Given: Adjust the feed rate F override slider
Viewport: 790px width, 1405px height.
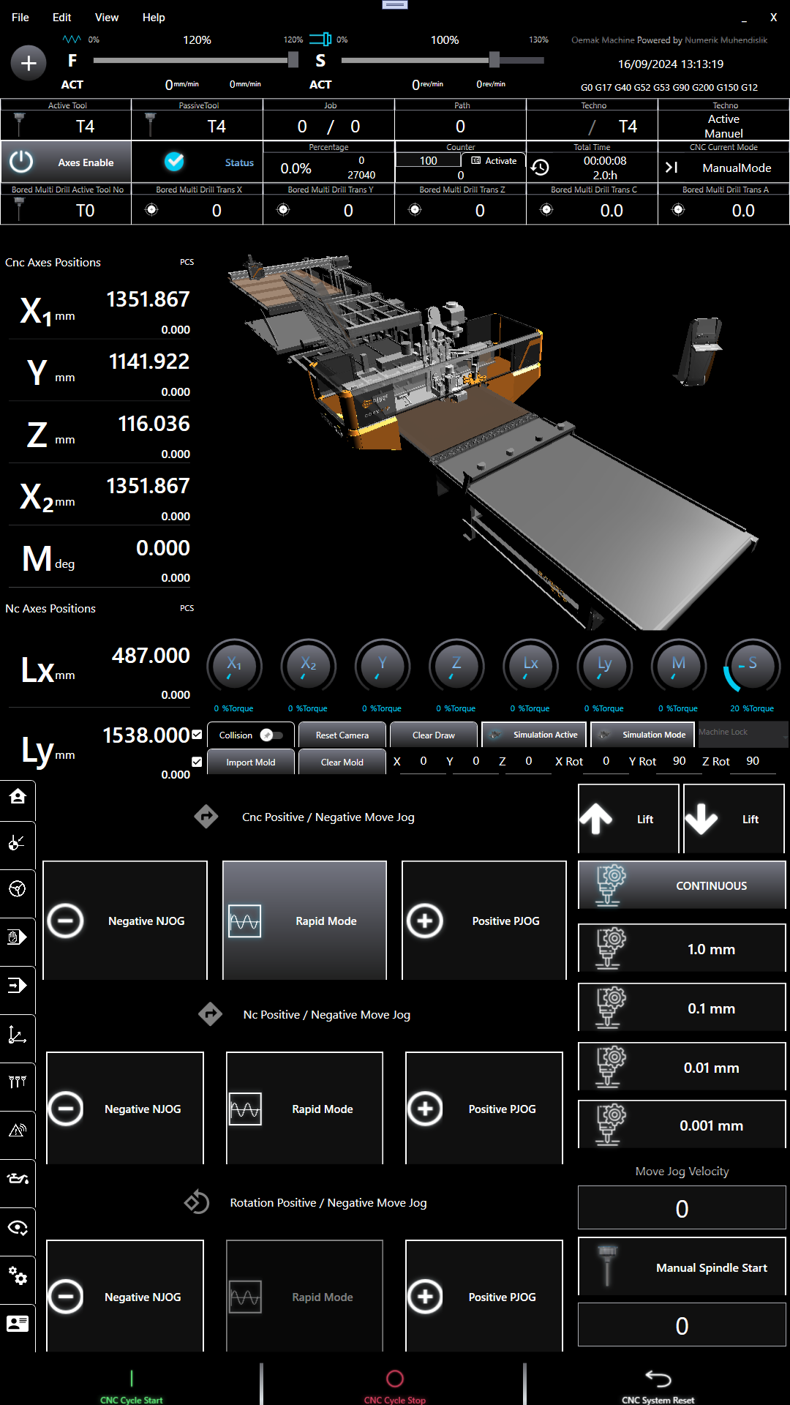Looking at the screenshot, I should (x=293, y=60).
